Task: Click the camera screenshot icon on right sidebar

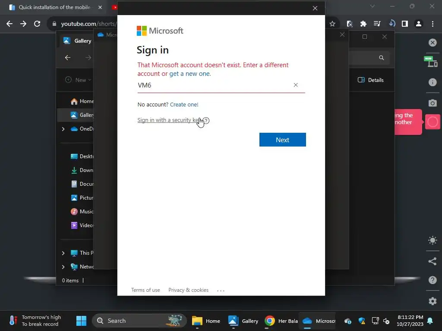Action: pyautogui.click(x=433, y=103)
